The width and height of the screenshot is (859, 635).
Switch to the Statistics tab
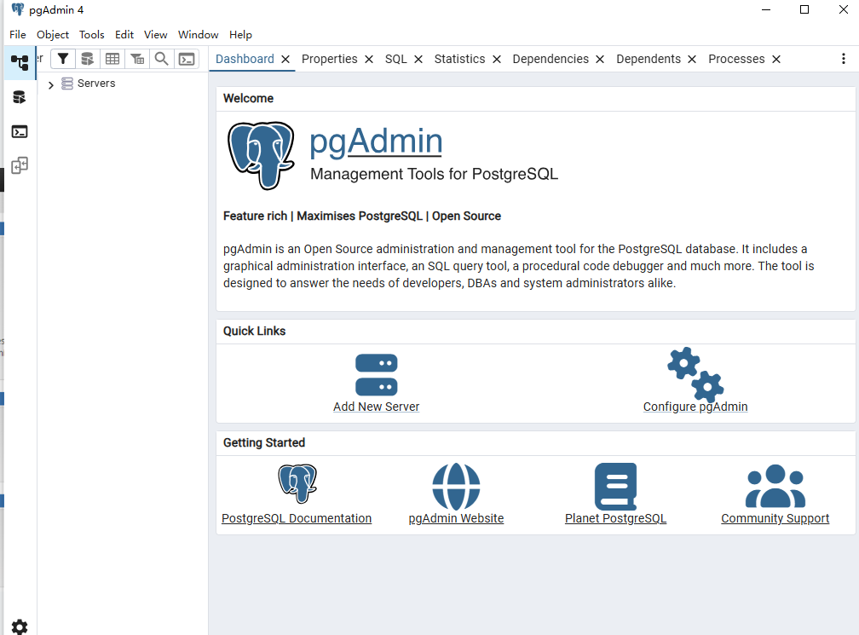click(x=459, y=59)
